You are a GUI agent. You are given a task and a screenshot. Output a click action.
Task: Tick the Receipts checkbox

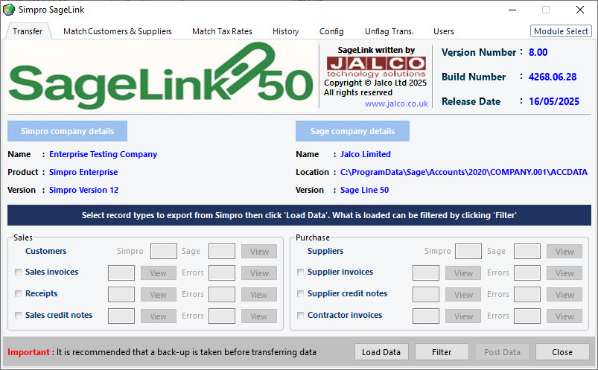tap(18, 294)
